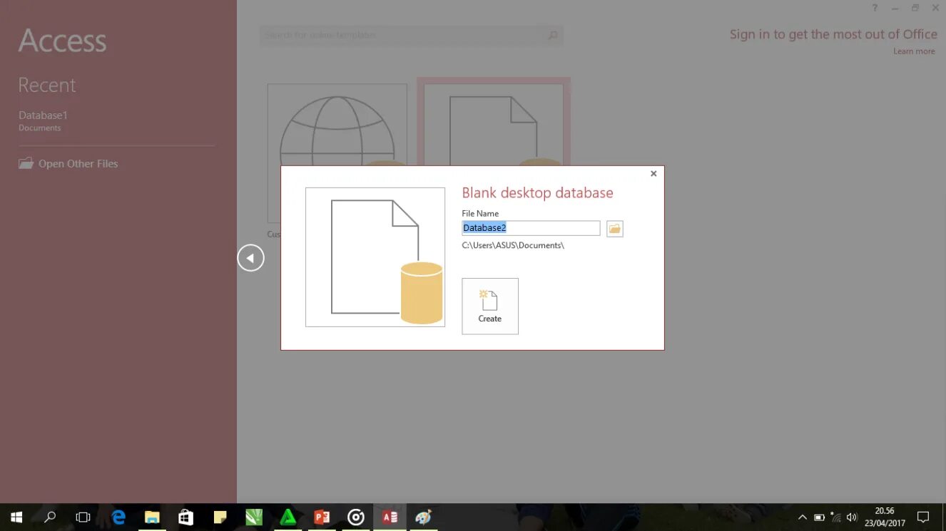Viewport: 946px width, 531px height.
Task: Click the taskbar search icon
Action: pos(50,517)
